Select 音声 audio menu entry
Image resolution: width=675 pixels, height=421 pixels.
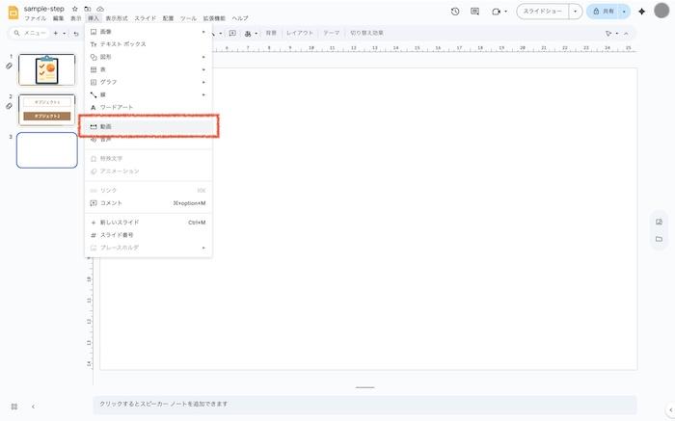click(148, 140)
